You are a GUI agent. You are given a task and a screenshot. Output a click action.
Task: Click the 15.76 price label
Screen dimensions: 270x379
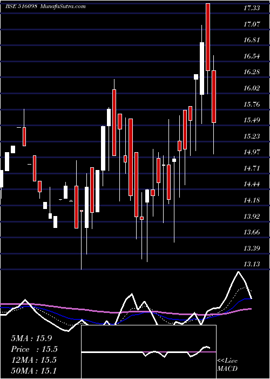[252, 104]
